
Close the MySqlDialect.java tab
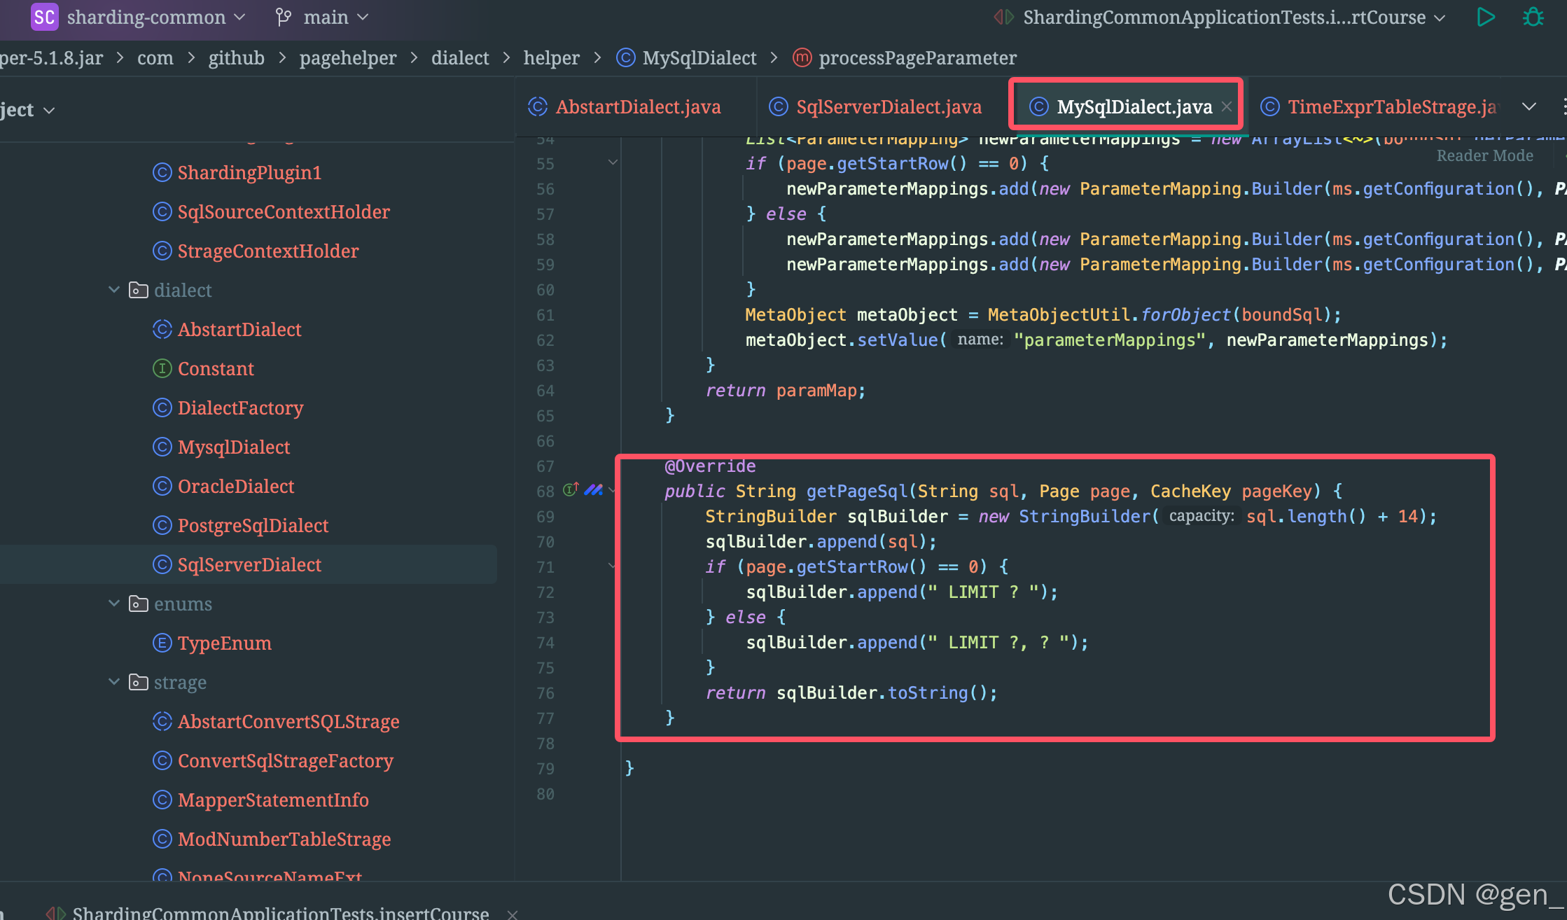click(x=1226, y=106)
